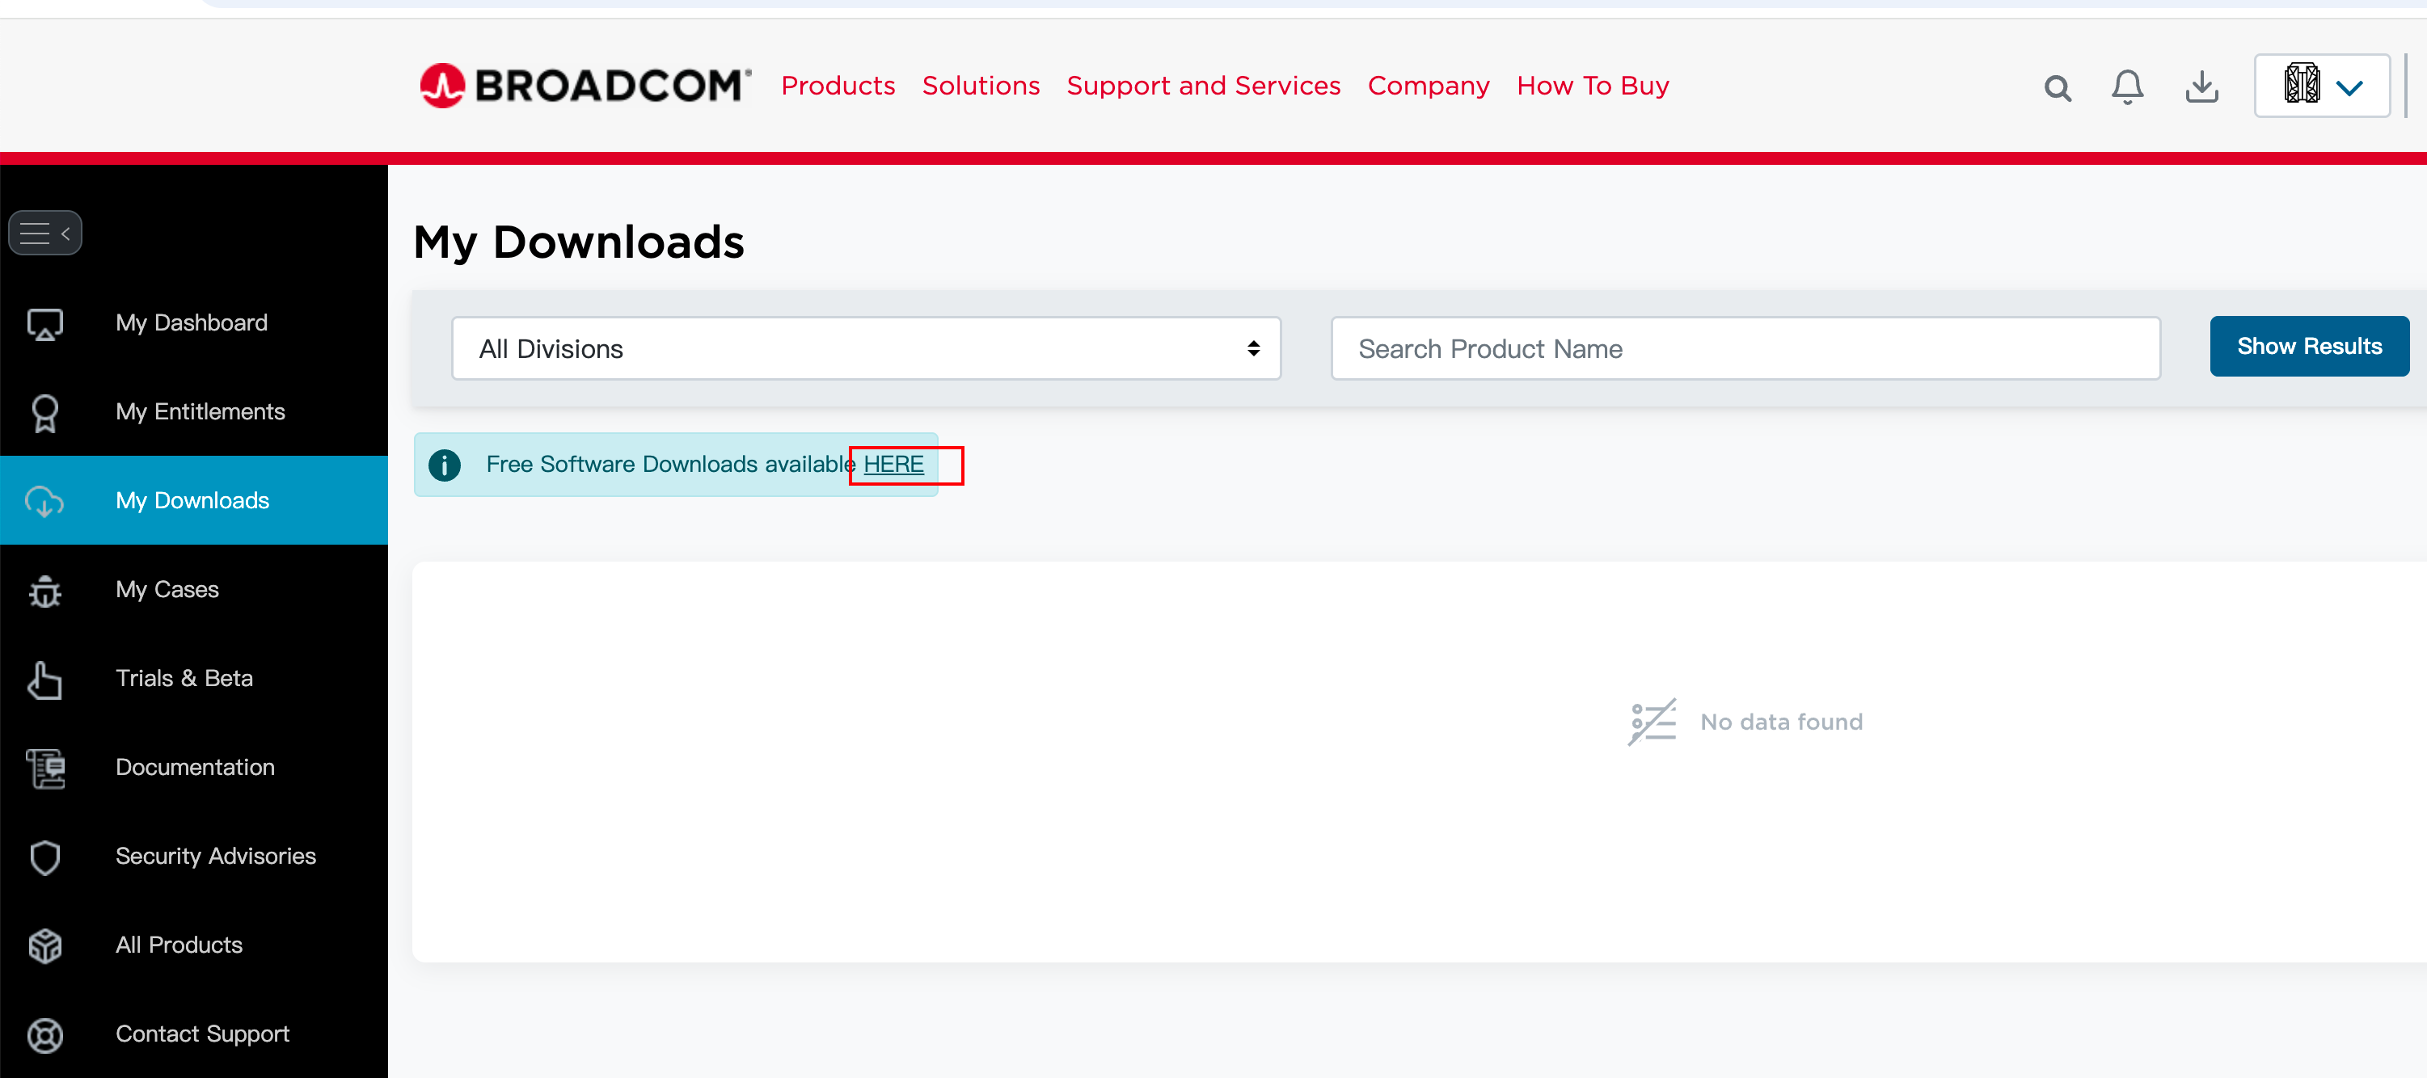The height and width of the screenshot is (1078, 2427).
Task: Browse All Products
Action: coord(194,945)
